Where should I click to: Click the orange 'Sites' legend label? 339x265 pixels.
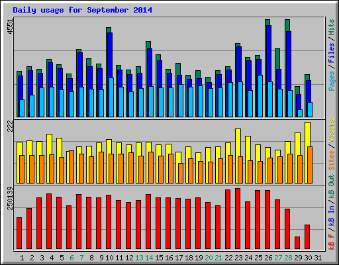[332, 160]
